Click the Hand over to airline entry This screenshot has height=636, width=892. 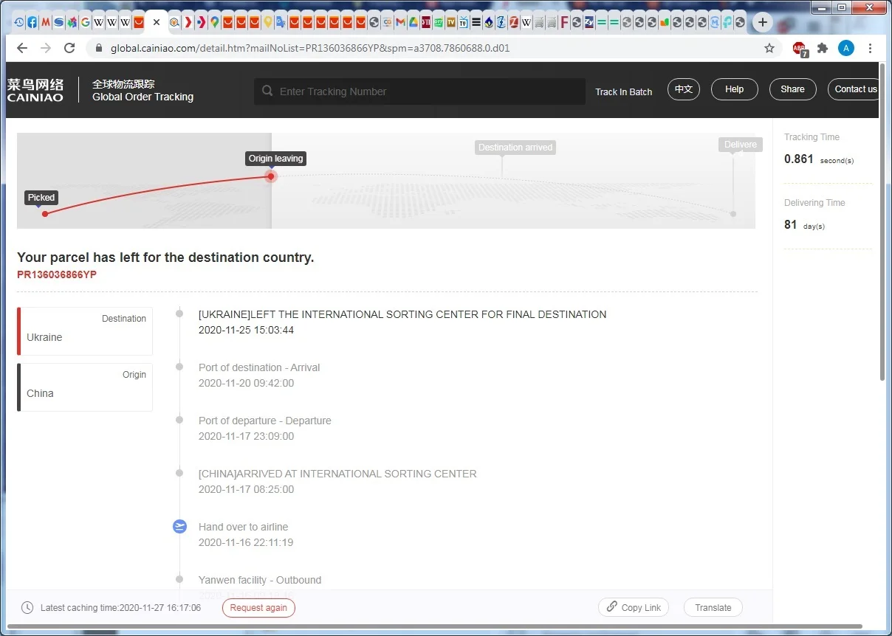(244, 527)
